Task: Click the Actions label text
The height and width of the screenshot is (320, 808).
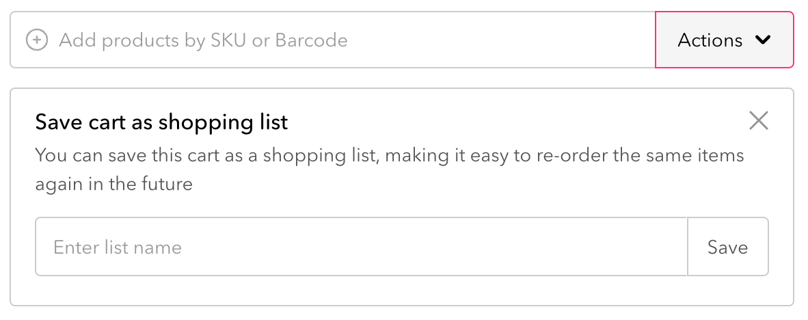Action: (710, 40)
